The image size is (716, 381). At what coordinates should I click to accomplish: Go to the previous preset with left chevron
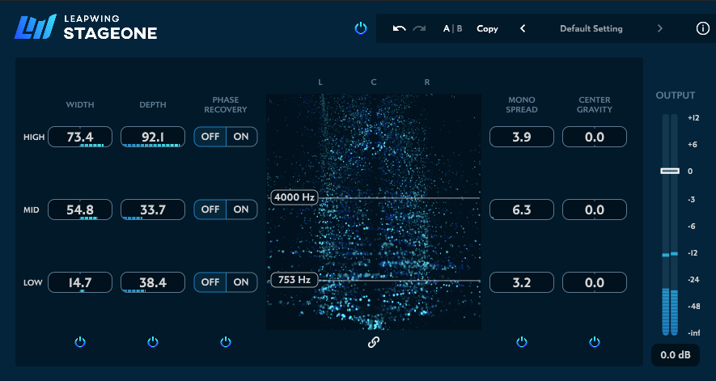click(x=523, y=29)
